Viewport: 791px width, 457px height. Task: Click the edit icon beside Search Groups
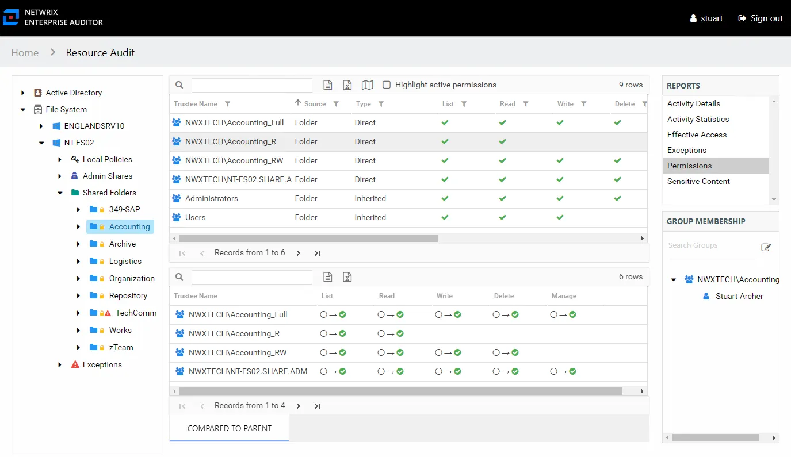766,247
